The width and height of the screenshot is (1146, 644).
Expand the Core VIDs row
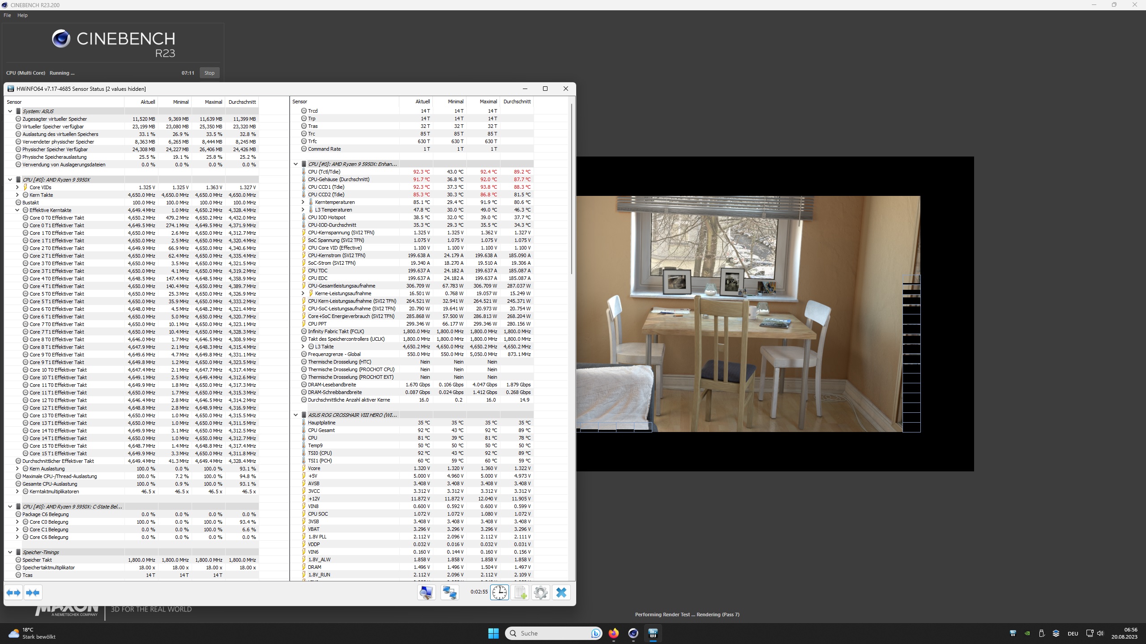17,187
